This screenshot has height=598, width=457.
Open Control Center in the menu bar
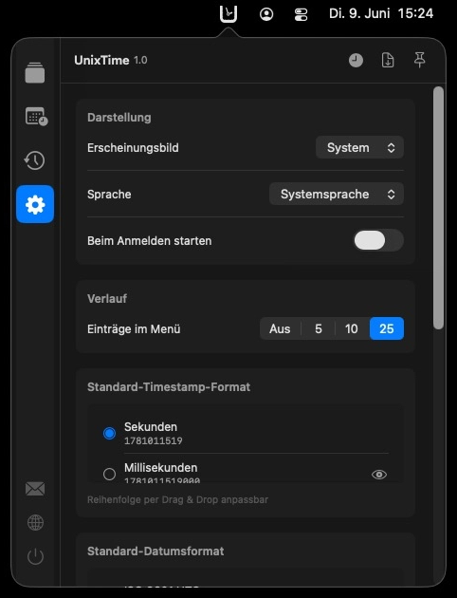(301, 14)
